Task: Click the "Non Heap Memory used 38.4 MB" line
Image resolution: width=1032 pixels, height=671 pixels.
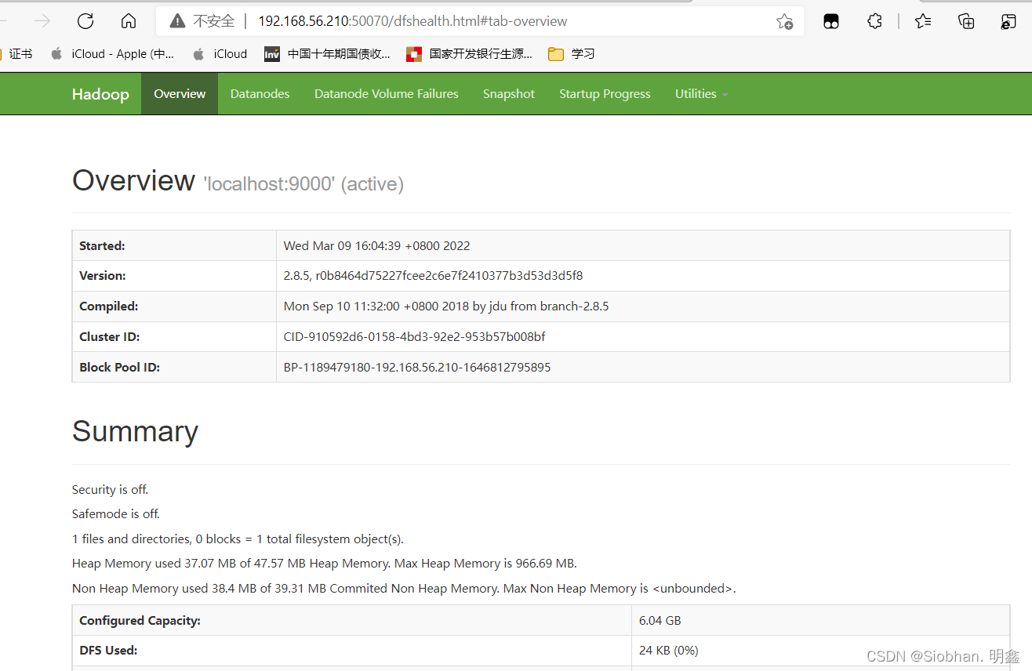Action: pos(404,589)
